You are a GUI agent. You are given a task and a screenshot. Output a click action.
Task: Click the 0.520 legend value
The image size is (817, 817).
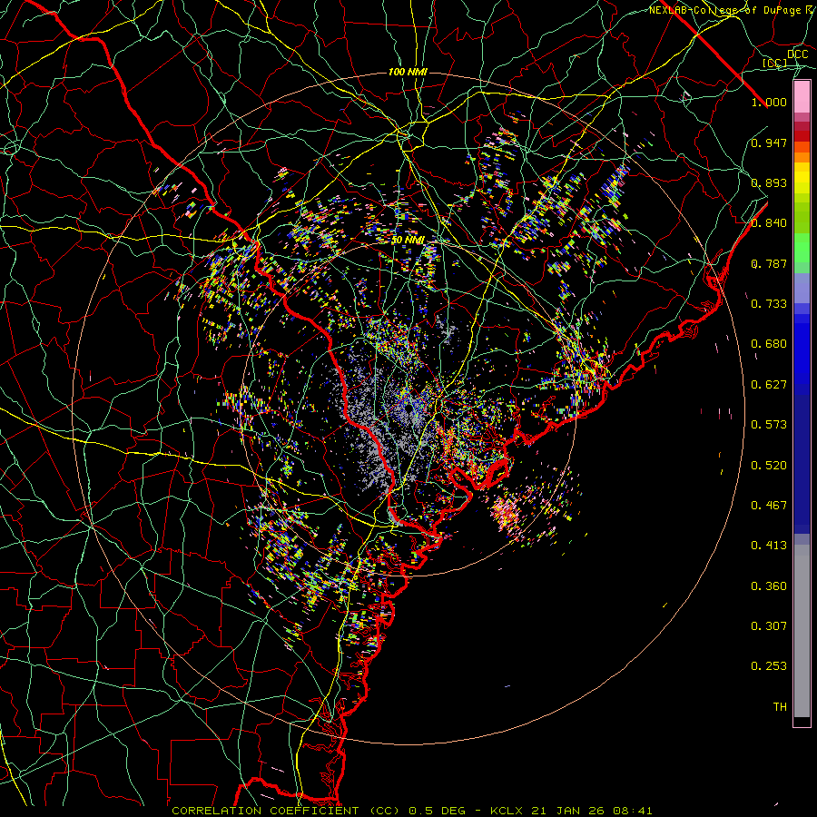click(769, 466)
